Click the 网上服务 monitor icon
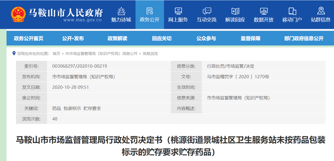The height and width of the screenshot is (161, 334). [178, 11]
